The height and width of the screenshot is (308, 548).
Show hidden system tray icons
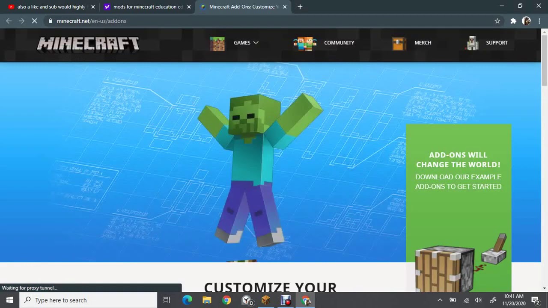(x=440, y=300)
